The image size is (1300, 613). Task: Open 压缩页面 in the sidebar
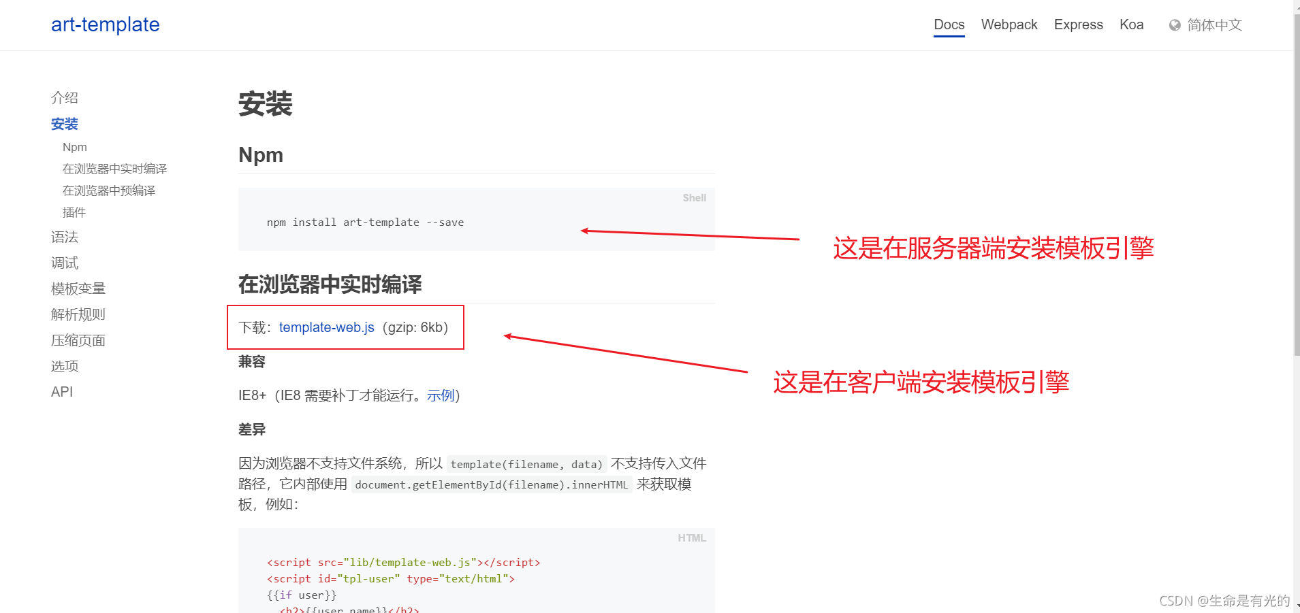click(x=78, y=340)
